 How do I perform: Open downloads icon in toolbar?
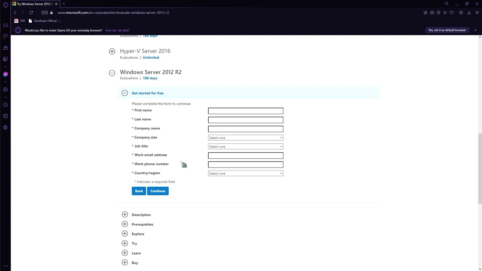469,12
